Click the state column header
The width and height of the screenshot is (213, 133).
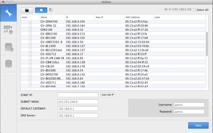[179, 17]
